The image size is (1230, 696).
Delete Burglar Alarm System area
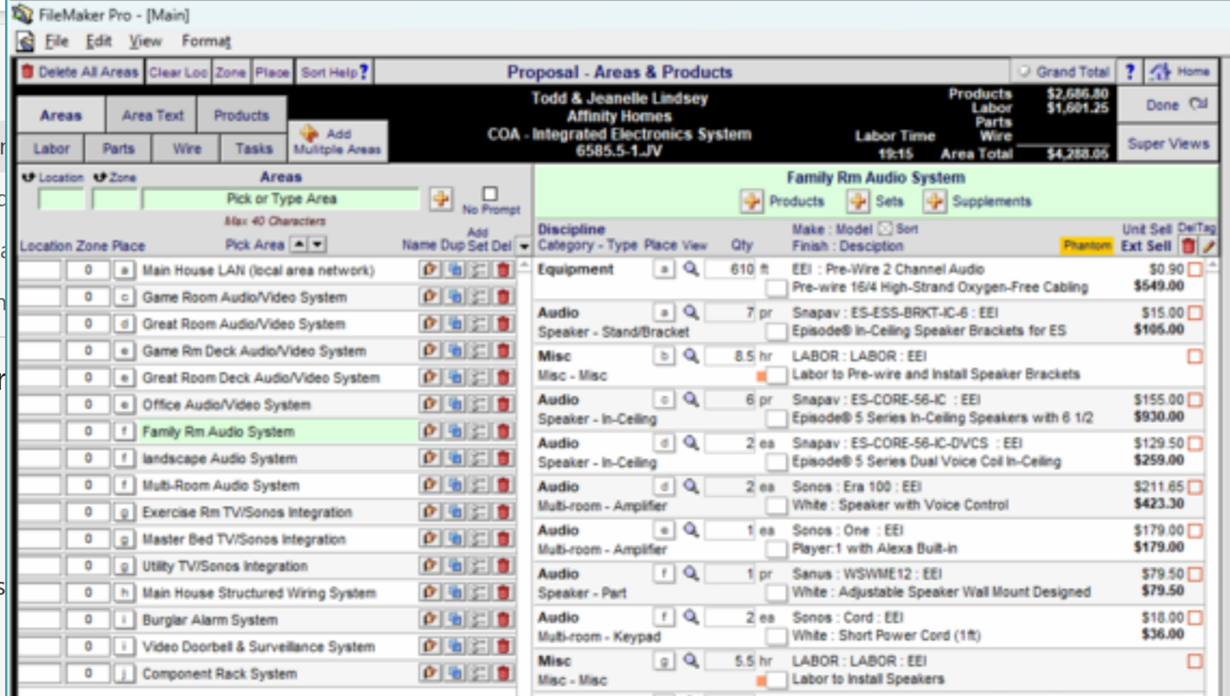[504, 619]
